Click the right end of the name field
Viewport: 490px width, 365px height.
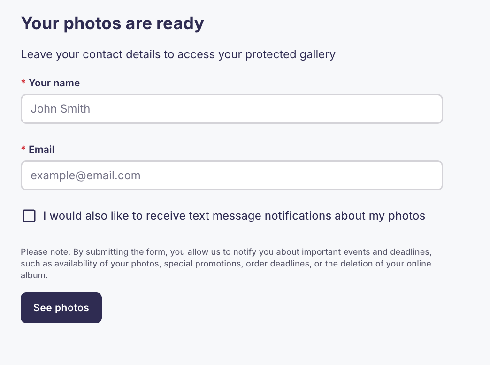tap(422, 109)
